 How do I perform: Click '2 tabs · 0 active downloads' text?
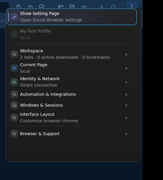[49, 57]
